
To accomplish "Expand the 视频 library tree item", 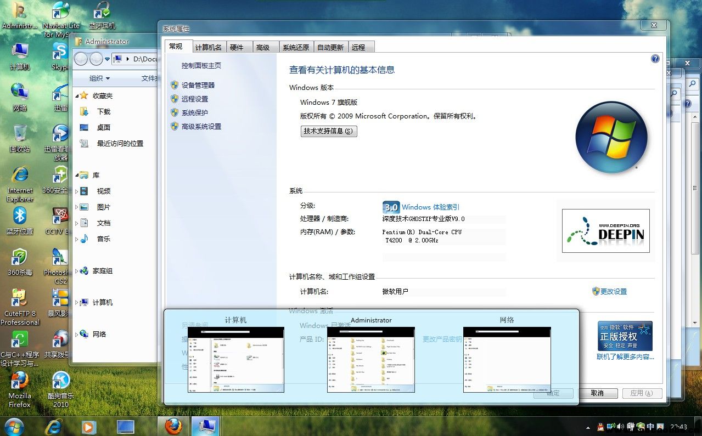I will click(x=77, y=191).
